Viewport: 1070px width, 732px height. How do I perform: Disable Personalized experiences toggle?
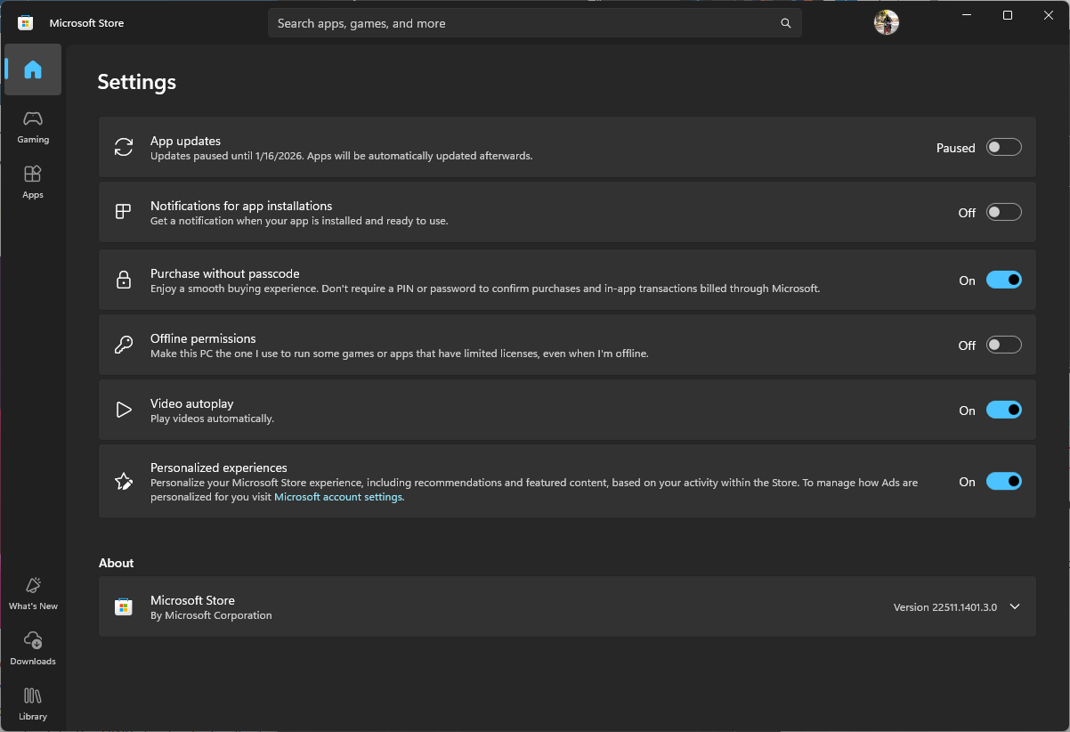[x=1003, y=482]
